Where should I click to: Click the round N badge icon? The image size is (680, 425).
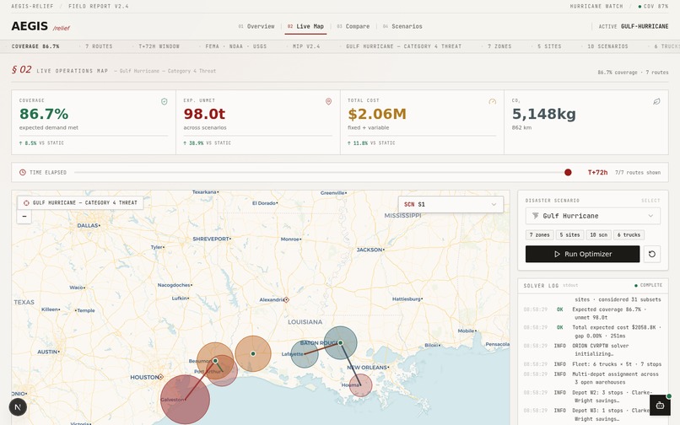point(18,407)
